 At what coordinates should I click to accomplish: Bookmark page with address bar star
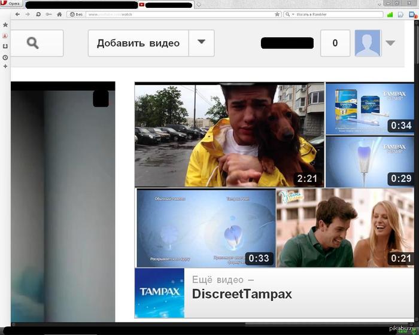click(277, 14)
